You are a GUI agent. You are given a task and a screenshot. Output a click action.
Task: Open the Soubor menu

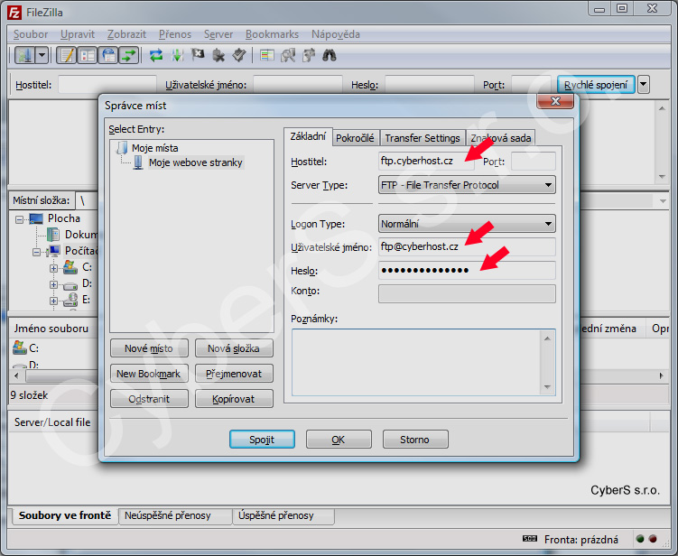[31, 34]
